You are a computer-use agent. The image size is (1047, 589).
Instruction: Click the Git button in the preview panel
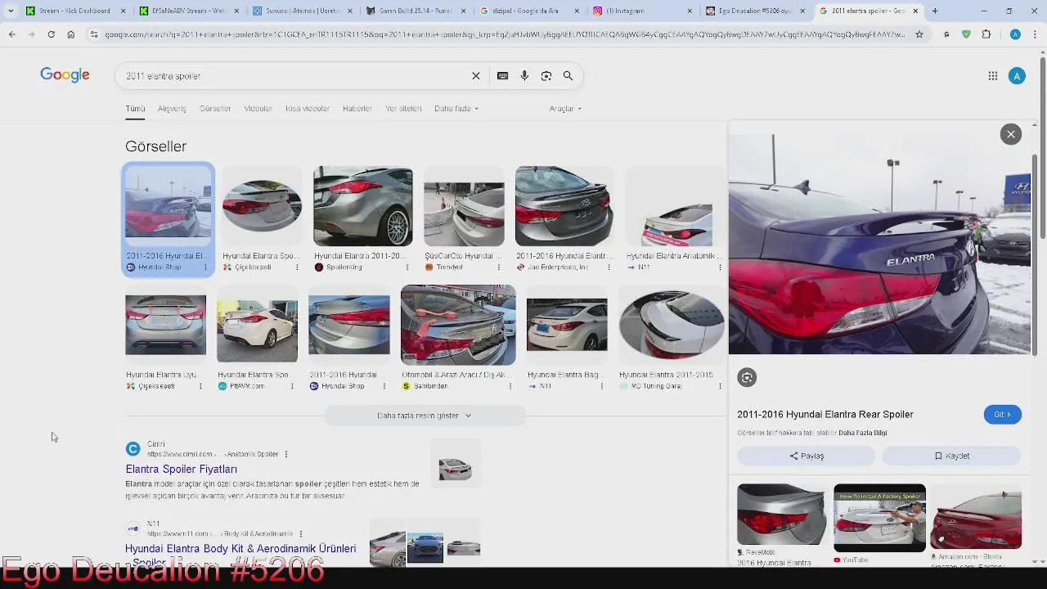tap(1002, 415)
